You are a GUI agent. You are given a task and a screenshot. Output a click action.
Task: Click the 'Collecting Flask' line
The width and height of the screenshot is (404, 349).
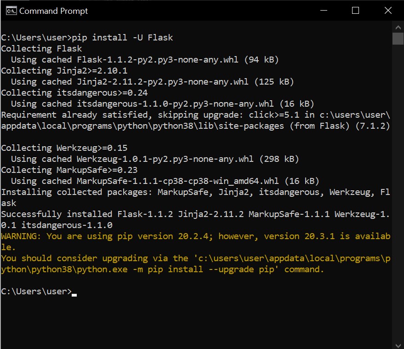coord(41,49)
